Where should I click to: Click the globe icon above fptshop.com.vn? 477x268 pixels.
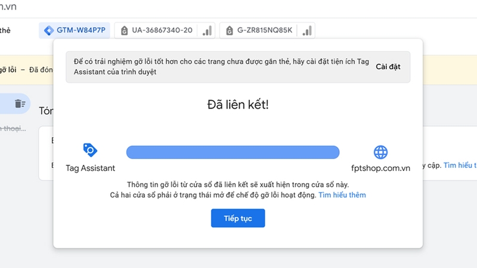[x=380, y=152]
